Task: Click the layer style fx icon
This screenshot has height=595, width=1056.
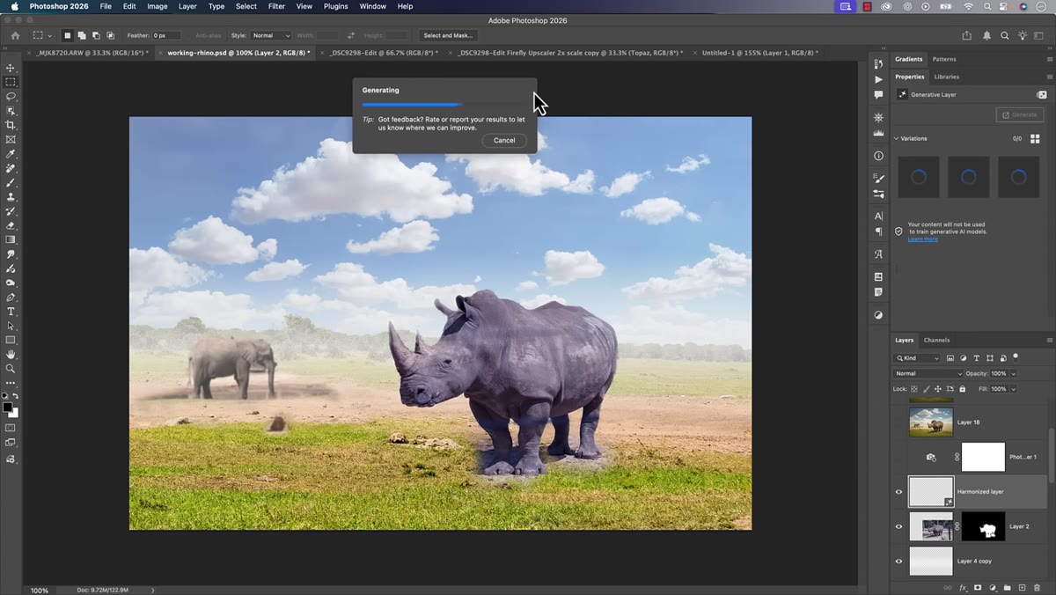Action: pos(963,587)
